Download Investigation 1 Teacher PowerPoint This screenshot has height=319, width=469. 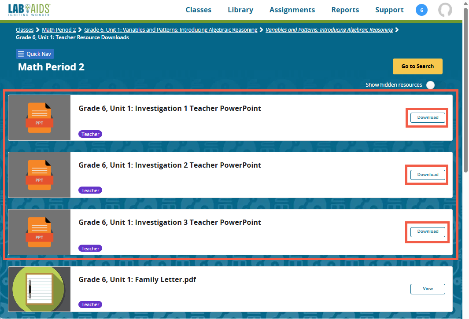click(428, 117)
